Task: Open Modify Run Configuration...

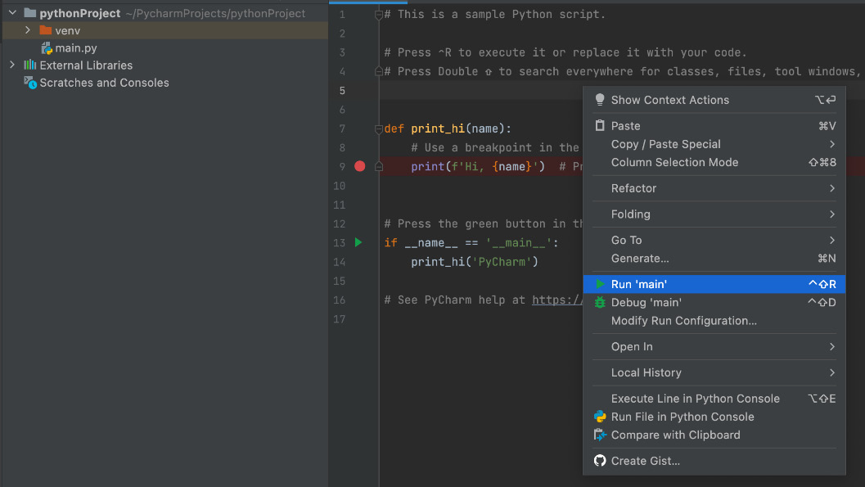Action: click(x=714, y=321)
